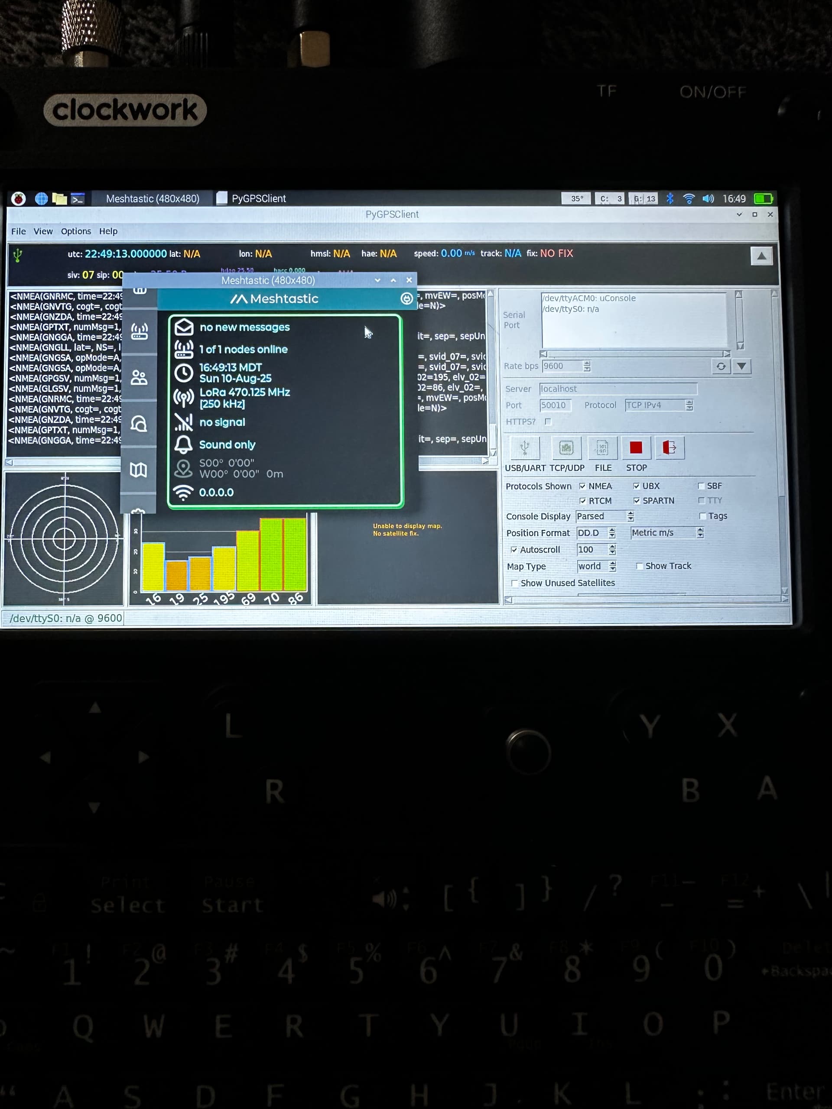Refresh the serial port list
The height and width of the screenshot is (1109, 832).
721,366
